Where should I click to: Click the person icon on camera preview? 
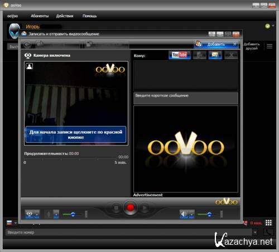coord(30,66)
